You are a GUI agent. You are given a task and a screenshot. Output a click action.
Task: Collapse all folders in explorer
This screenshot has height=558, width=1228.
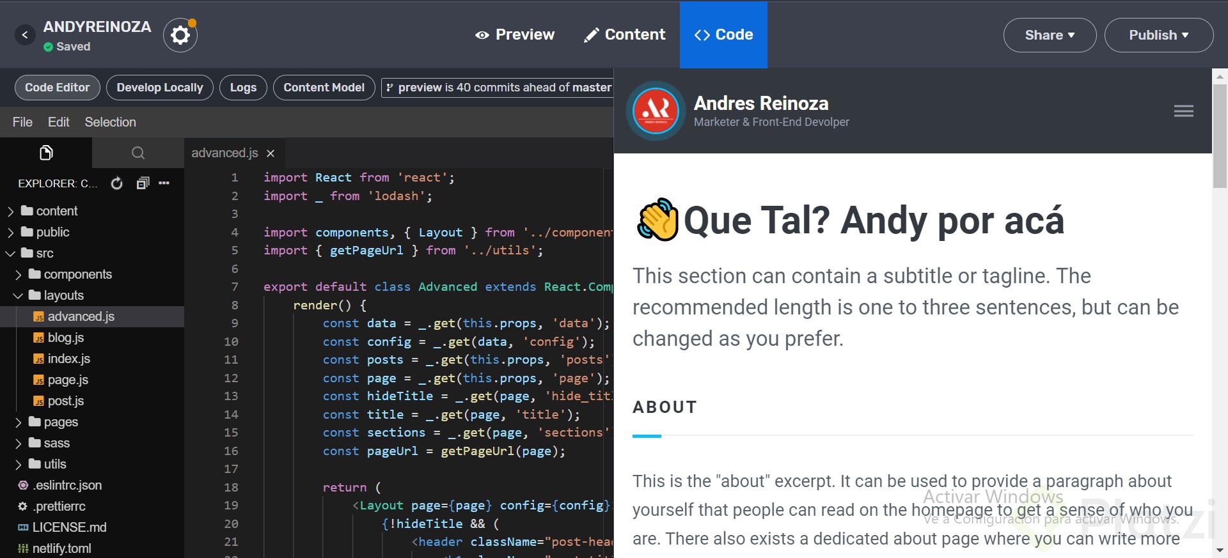(x=143, y=183)
